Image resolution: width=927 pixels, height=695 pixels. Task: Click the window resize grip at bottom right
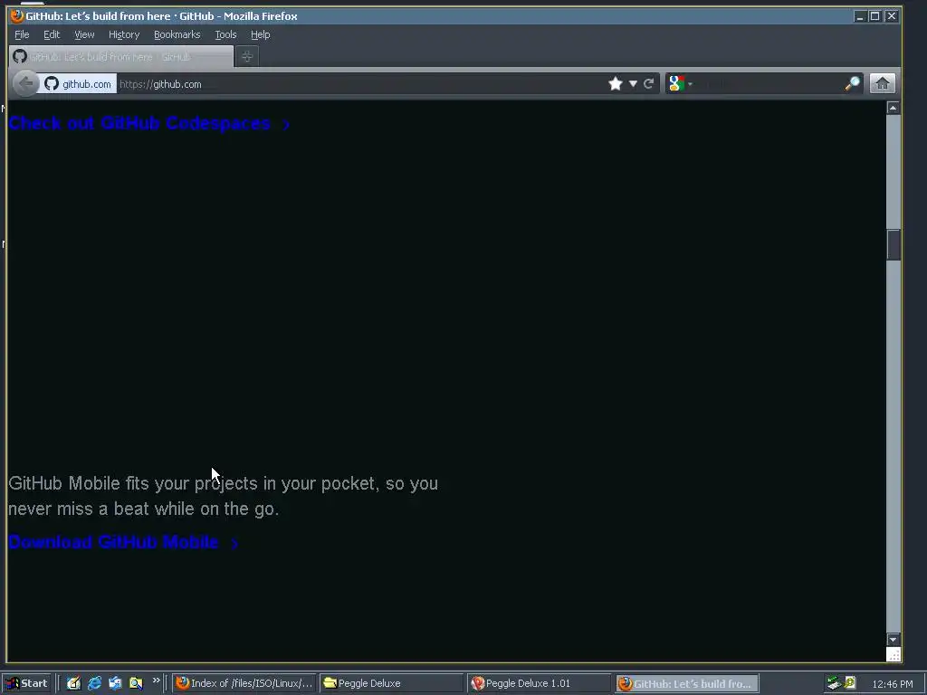(x=894, y=654)
